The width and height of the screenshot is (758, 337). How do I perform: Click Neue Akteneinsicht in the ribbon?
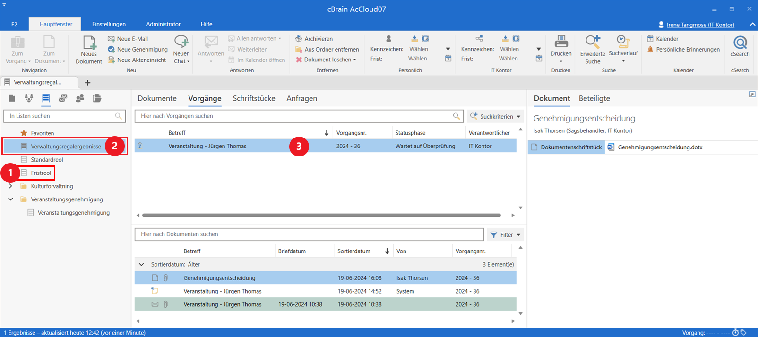coord(137,60)
